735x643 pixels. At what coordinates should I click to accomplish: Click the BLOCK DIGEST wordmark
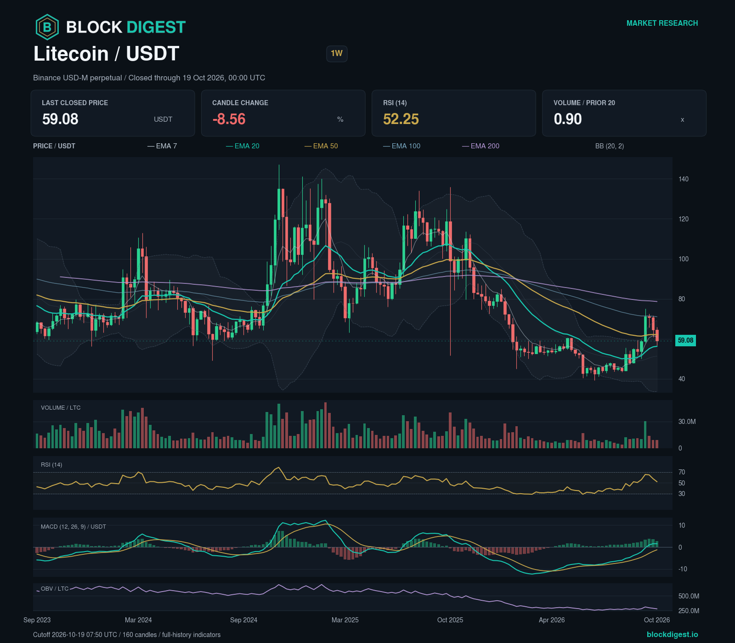pyautogui.click(x=126, y=27)
